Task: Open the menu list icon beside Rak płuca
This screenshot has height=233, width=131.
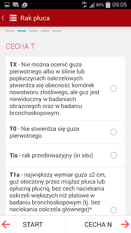Action: click(x=13, y=18)
